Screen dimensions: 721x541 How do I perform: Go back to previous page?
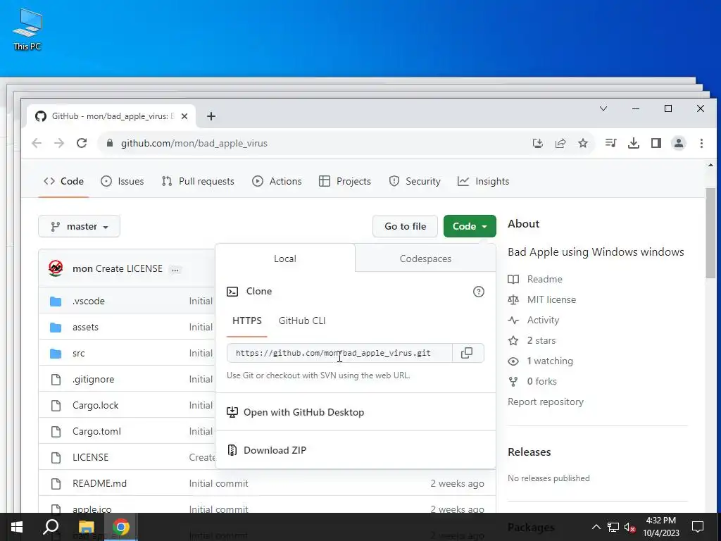(37, 143)
